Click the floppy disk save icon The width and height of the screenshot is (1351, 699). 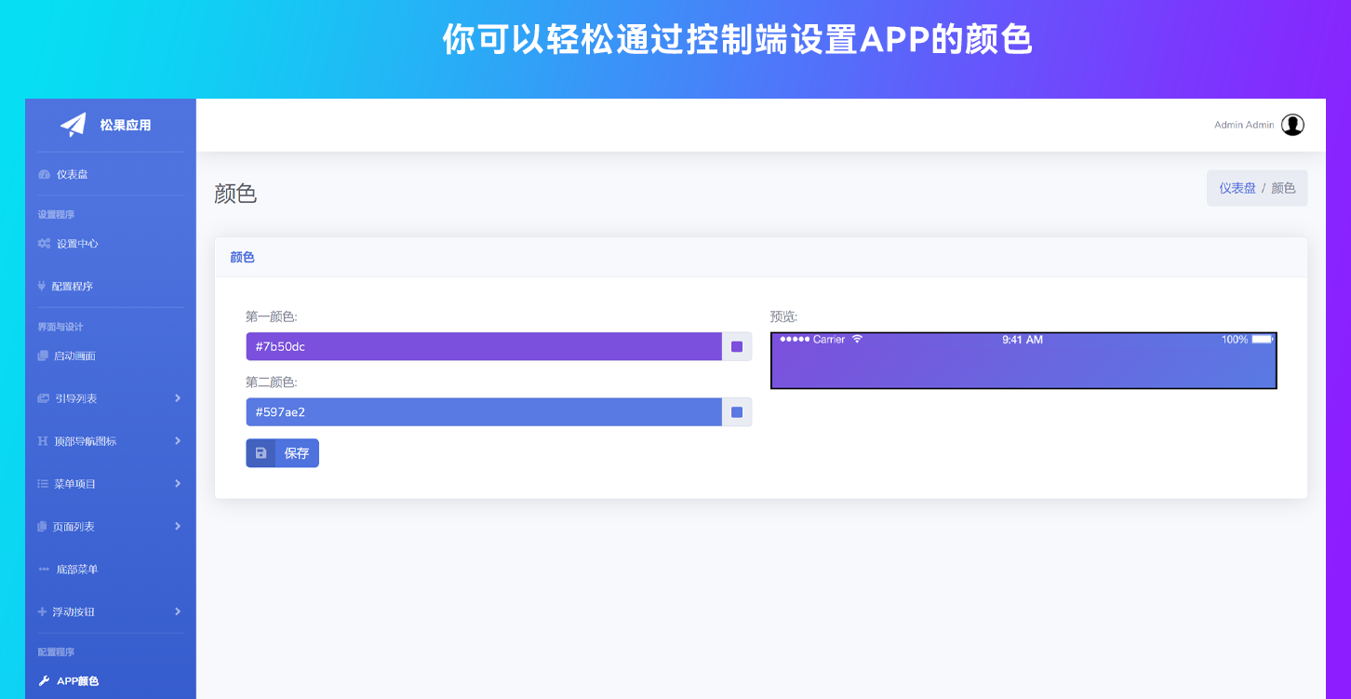pyautogui.click(x=261, y=453)
